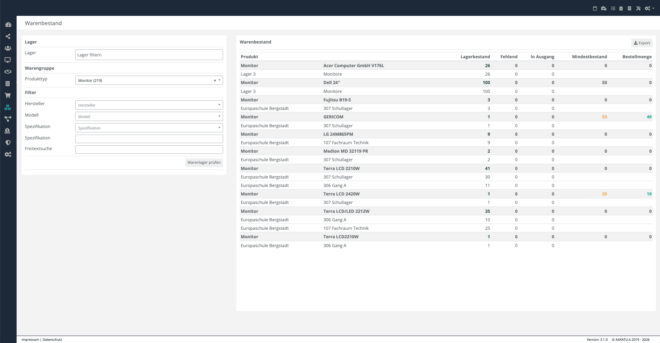Open the dashboard speedometer icon in sidebar

pos(8,25)
